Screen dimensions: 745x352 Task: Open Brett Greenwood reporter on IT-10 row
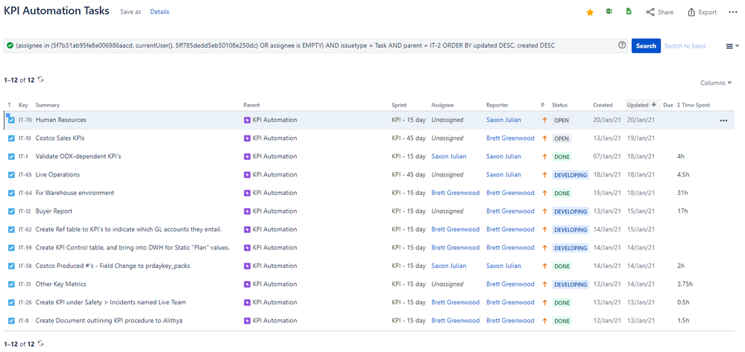[x=510, y=138]
